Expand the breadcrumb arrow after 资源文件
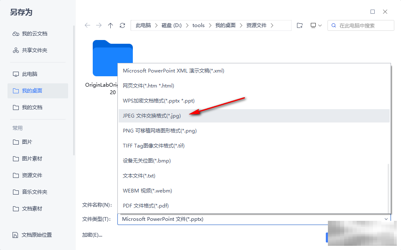This screenshot has height=250, width=401. (x=272, y=25)
